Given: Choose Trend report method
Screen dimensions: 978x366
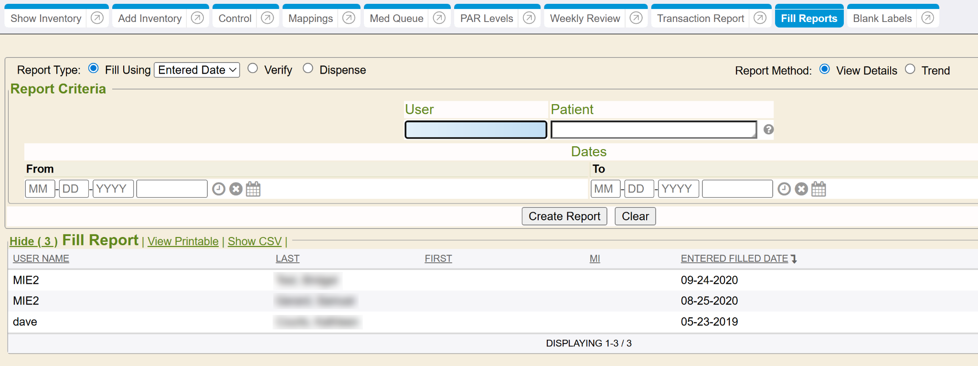Looking at the screenshot, I should tap(910, 69).
